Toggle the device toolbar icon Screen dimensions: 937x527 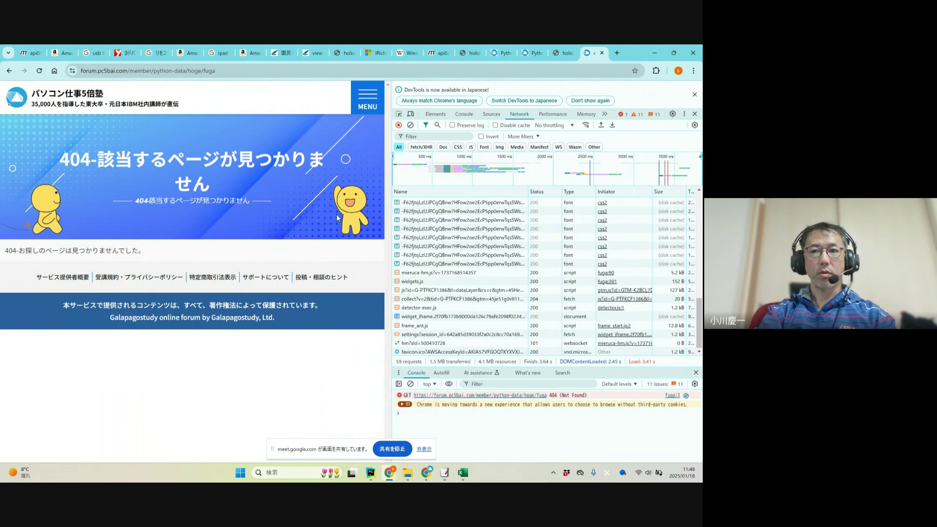coord(410,114)
